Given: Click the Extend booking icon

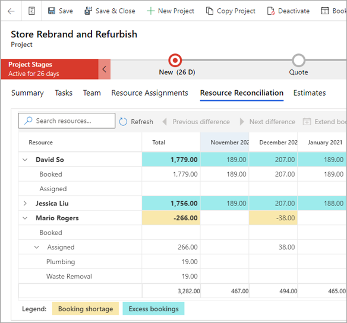Looking at the screenshot, I should point(307,122).
